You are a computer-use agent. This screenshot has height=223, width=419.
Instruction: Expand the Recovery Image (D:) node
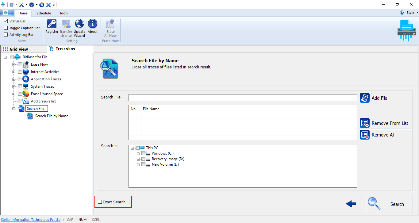[x=138, y=159]
